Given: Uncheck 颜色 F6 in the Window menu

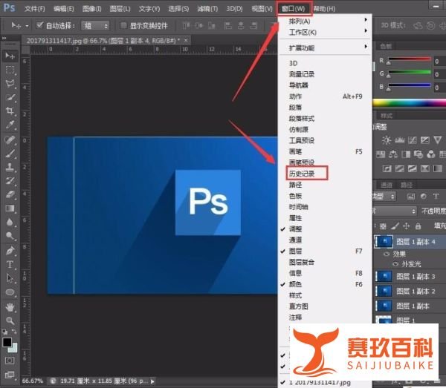Looking at the screenshot, I should 295,284.
